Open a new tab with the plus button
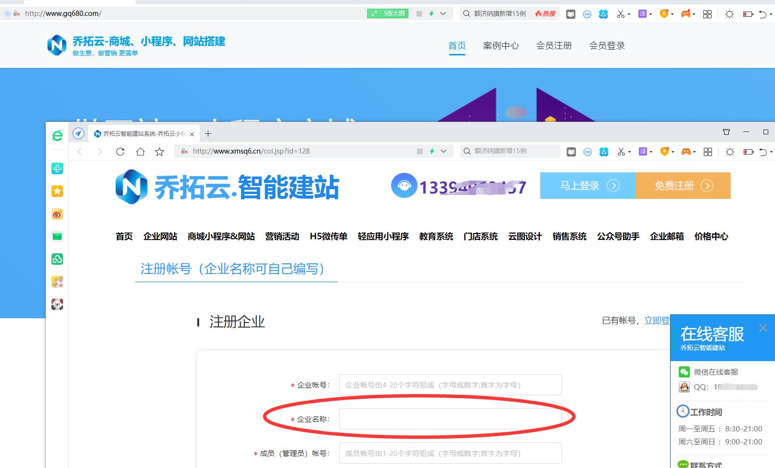The width and height of the screenshot is (775, 468). click(208, 133)
